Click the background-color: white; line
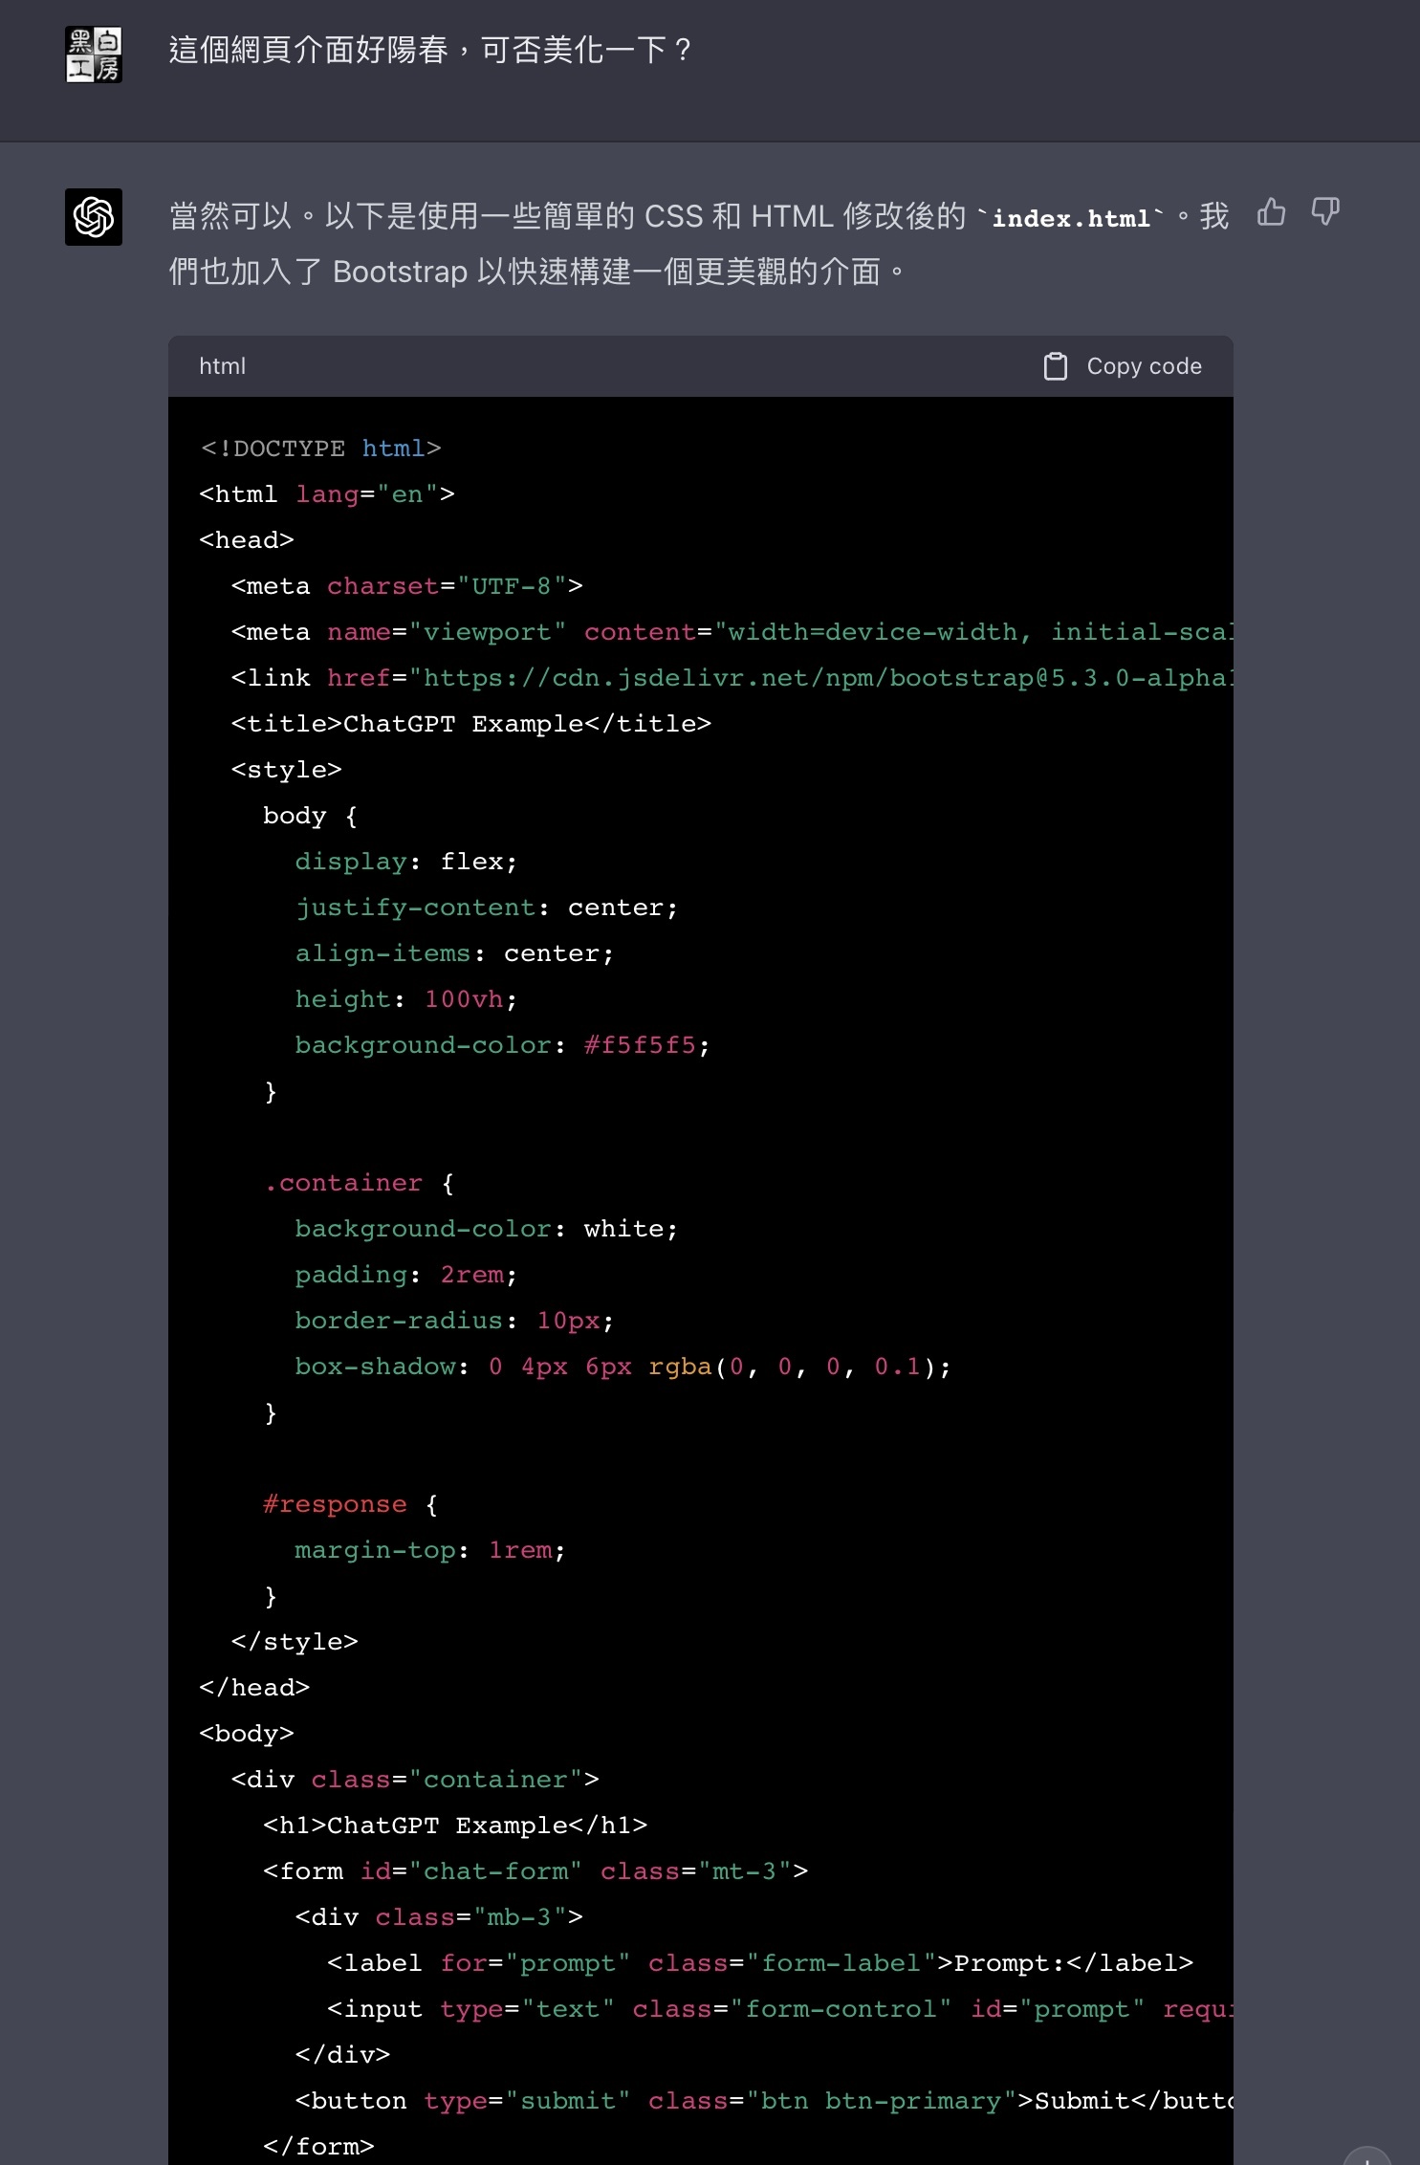 (487, 1229)
